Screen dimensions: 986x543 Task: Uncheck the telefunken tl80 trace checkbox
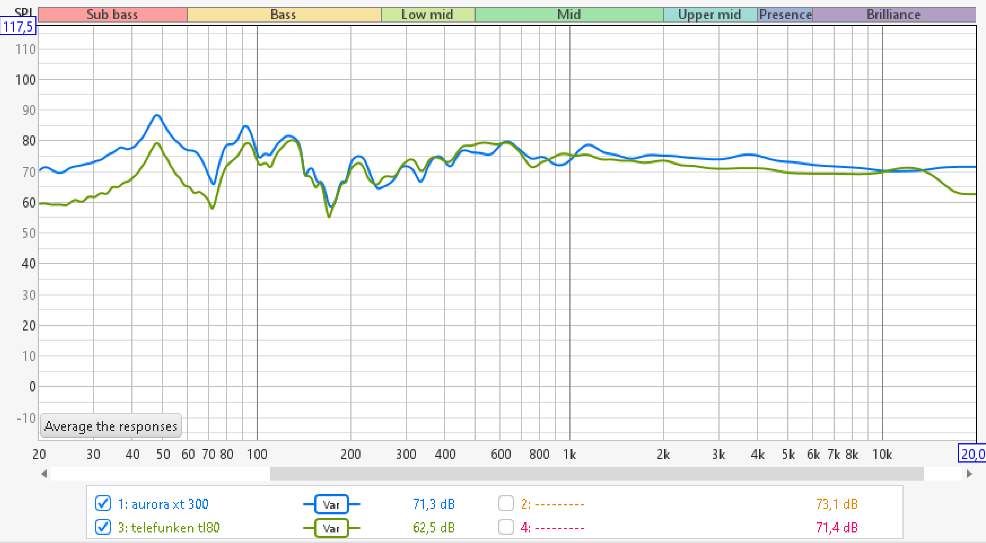tap(103, 527)
